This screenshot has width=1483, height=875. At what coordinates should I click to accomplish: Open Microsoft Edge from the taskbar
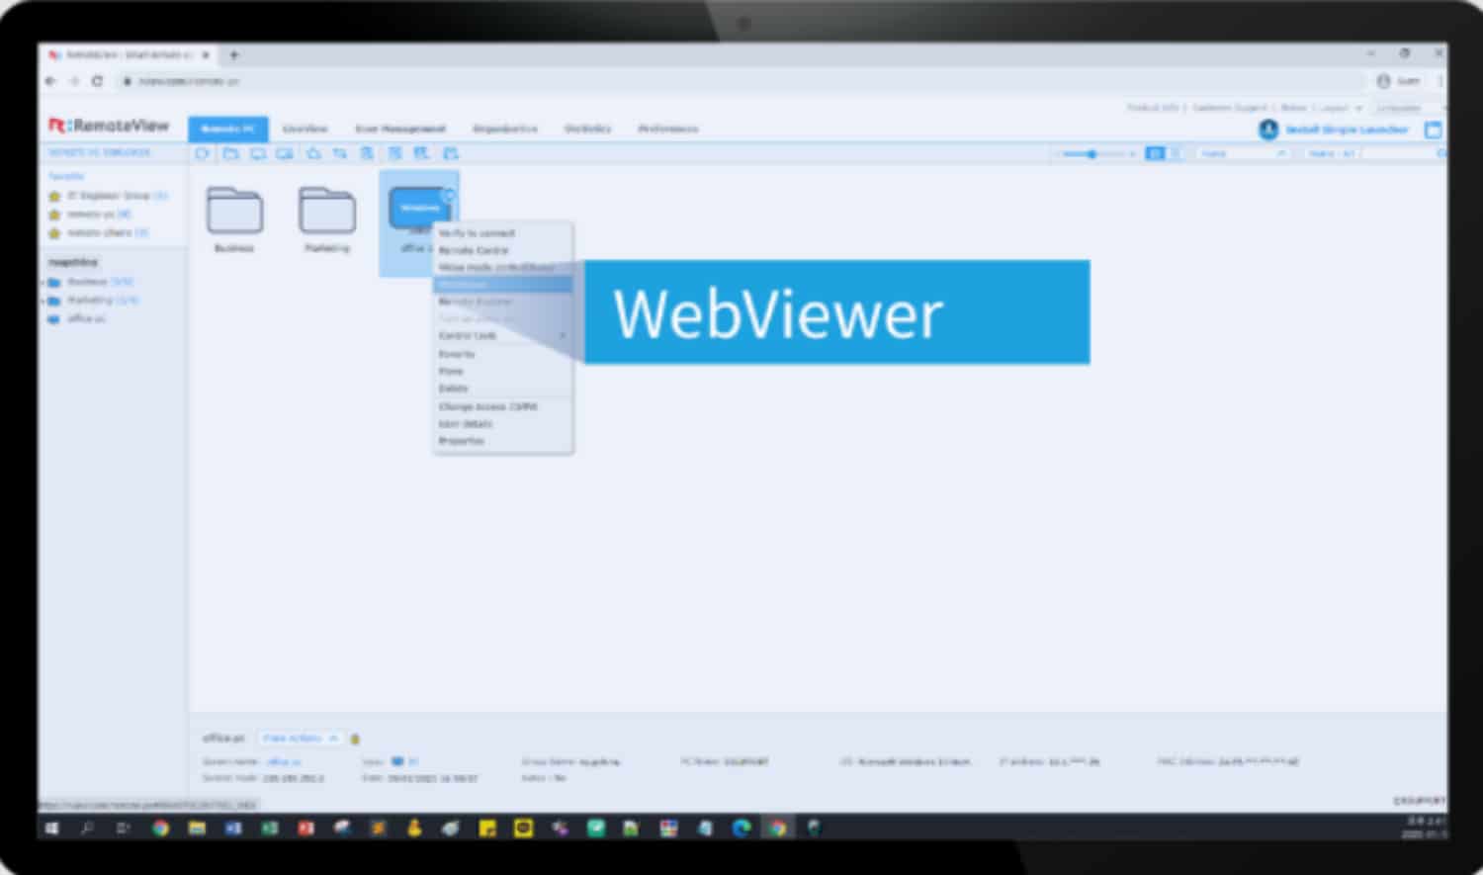pos(741,829)
